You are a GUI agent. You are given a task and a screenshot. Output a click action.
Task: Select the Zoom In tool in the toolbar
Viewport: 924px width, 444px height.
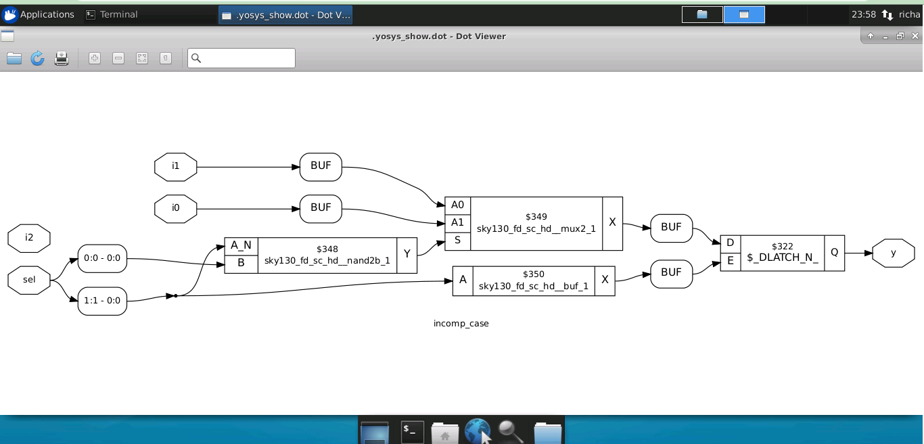click(x=94, y=58)
